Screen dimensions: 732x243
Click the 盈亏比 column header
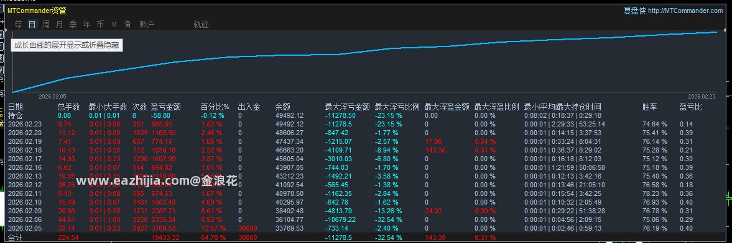(690, 107)
